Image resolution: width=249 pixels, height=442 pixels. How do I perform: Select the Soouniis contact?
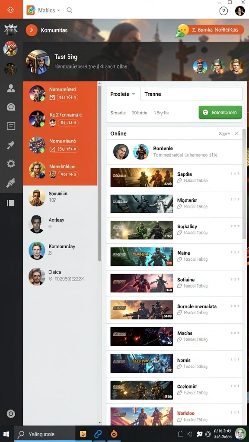coord(60,197)
